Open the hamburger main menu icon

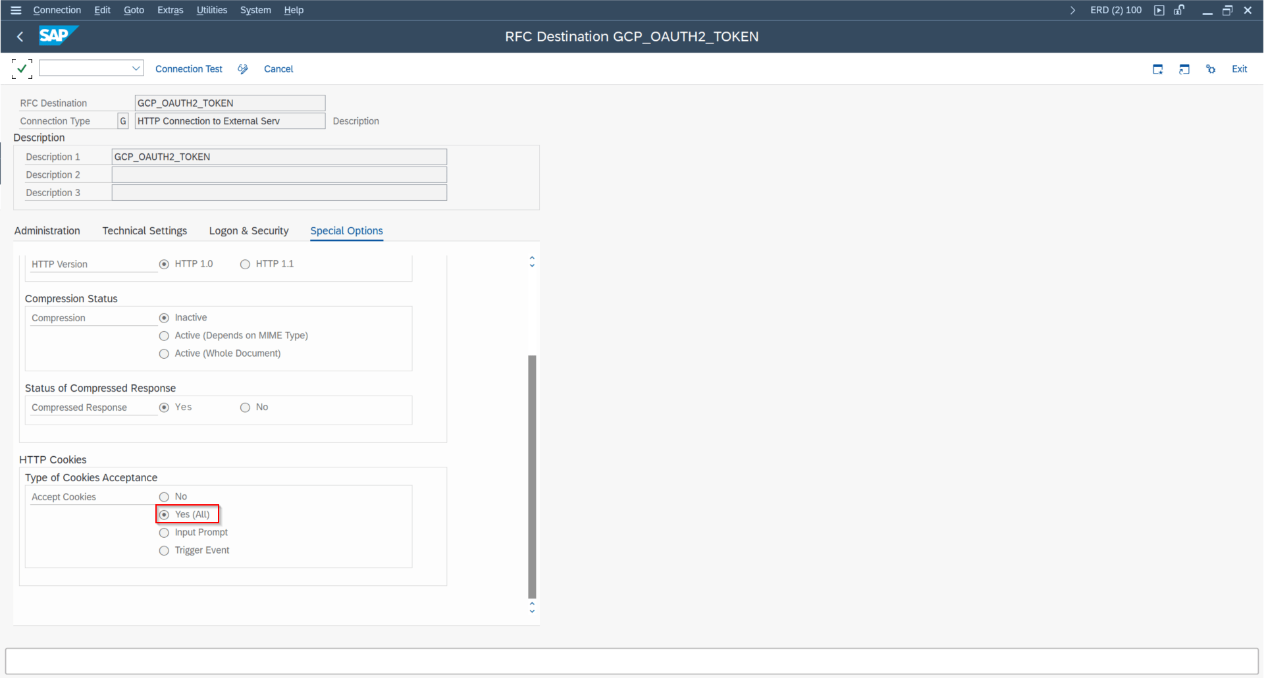pyautogui.click(x=16, y=10)
